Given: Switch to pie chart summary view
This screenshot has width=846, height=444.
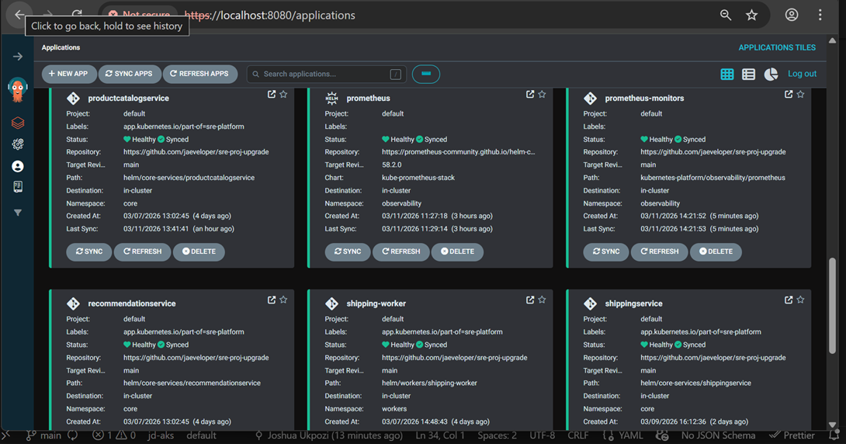Looking at the screenshot, I should (771, 74).
